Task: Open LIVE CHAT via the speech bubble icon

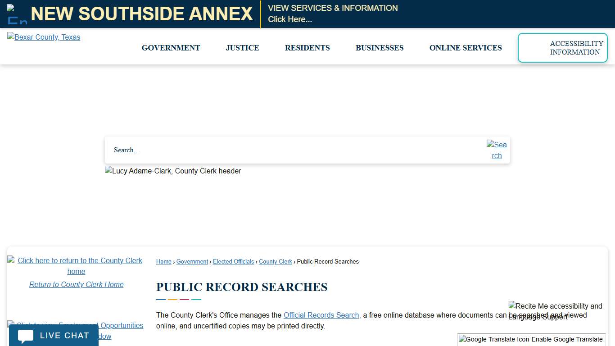Action: 25,335
